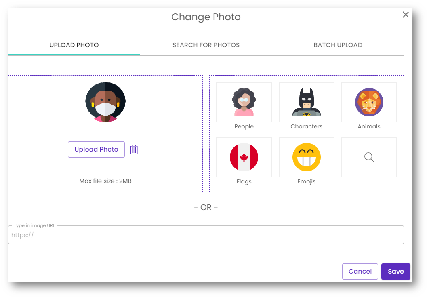The height and width of the screenshot is (299, 429).
Task: Click the Characters category label
Action: tap(307, 127)
